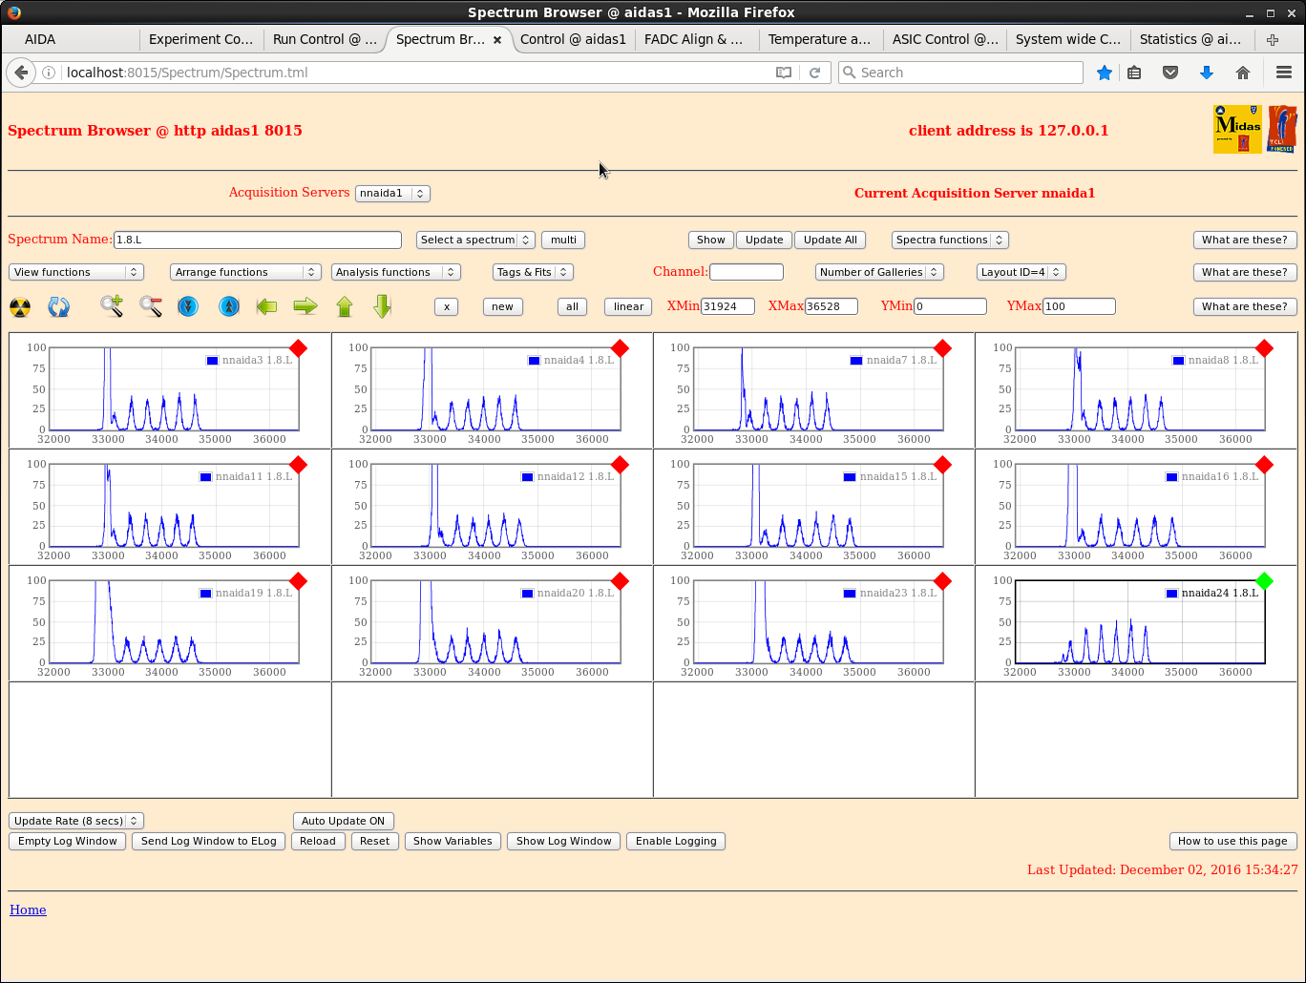Open the Temperature browser tab

tap(818, 39)
